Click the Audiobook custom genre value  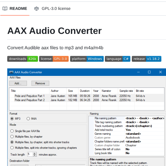pyautogui.click(x=133, y=138)
